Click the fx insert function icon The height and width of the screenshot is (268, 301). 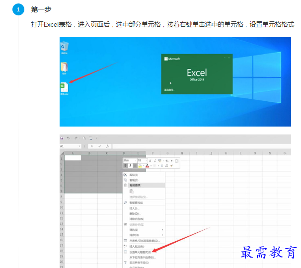[107, 146]
